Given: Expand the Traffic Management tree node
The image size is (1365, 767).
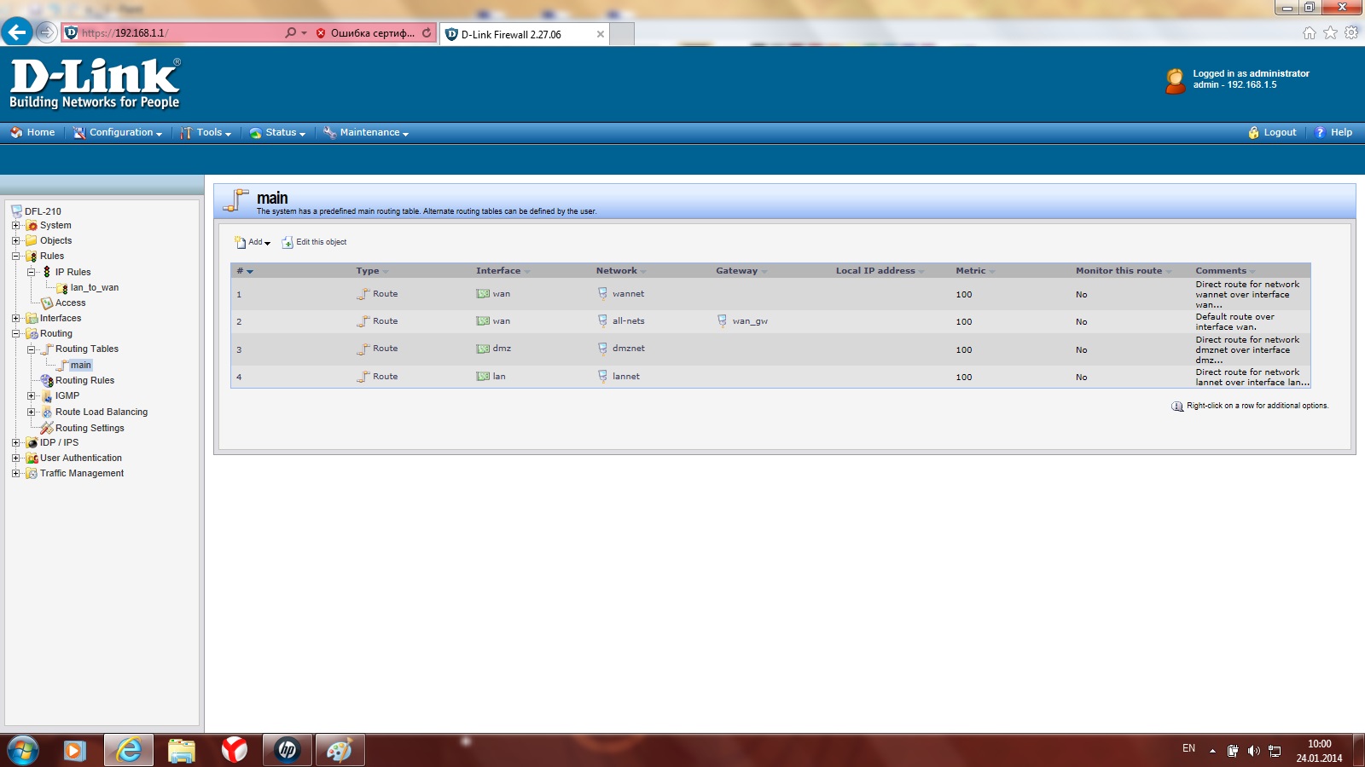Looking at the screenshot, I should pos(15,474).
